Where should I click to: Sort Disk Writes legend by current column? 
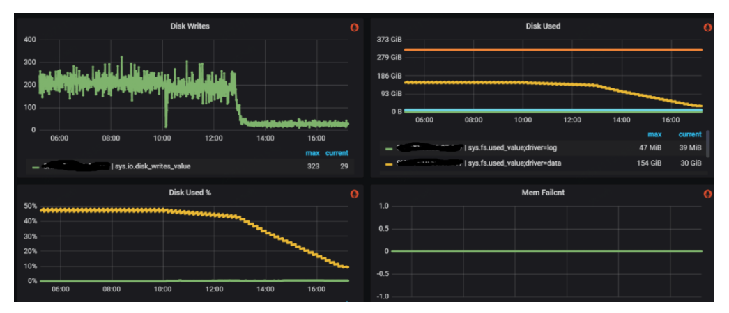337,153
